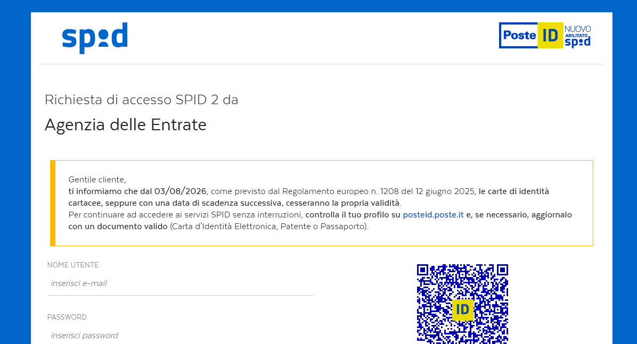Click the 'Gentile cliente' greeting text
This screenshot has height=344, width=637.
(97, 180)
